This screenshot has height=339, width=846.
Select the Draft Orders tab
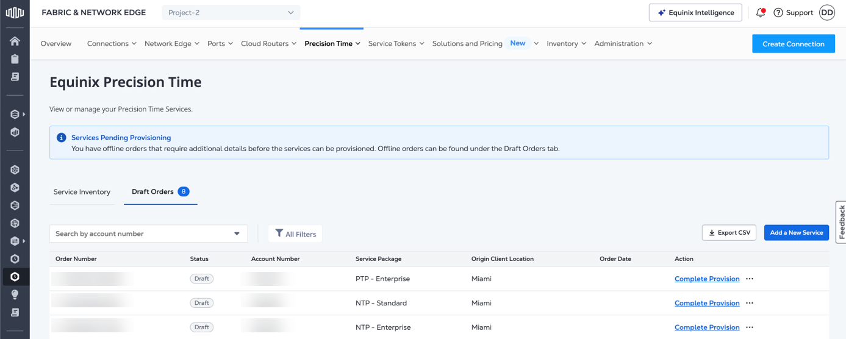coord(160,191)
